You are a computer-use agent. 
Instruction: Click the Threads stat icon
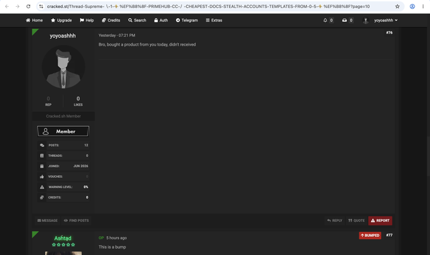tap(42, 156)
